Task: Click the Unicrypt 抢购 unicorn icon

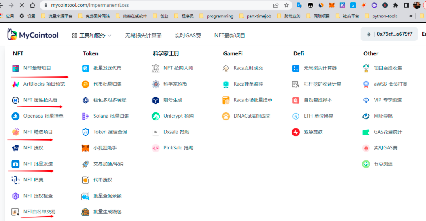Action: [156, 116]
